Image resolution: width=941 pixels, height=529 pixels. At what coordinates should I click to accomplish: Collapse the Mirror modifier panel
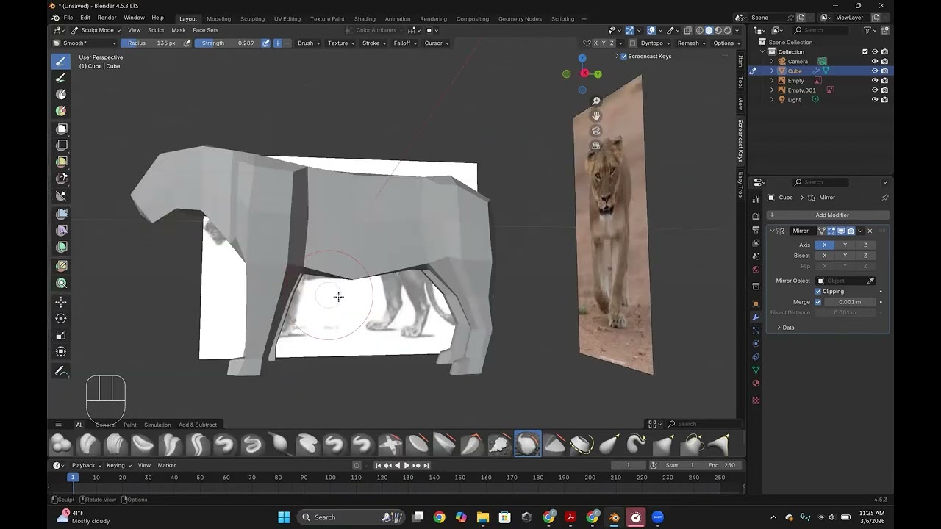tap(772, 231)
